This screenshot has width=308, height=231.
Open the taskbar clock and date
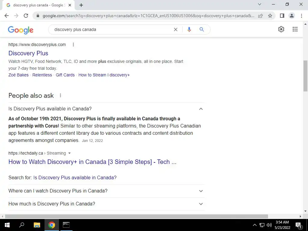pyautogui.click(x=282, y=225)
